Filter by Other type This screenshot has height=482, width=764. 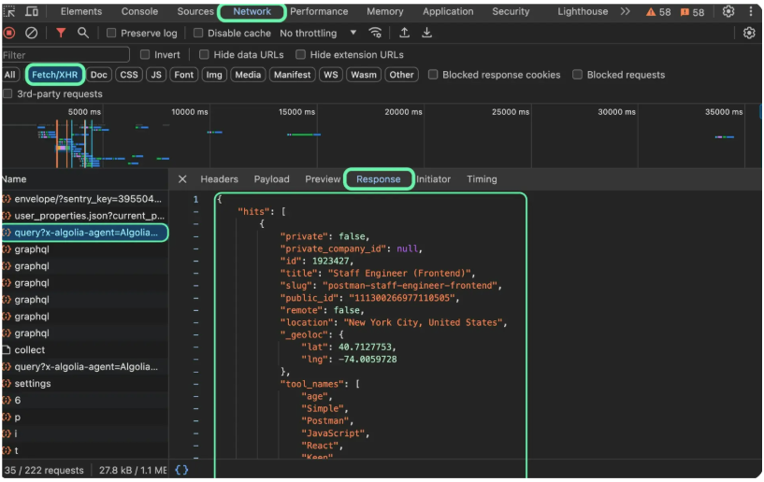pyautogui.click(x=401, y=75)
